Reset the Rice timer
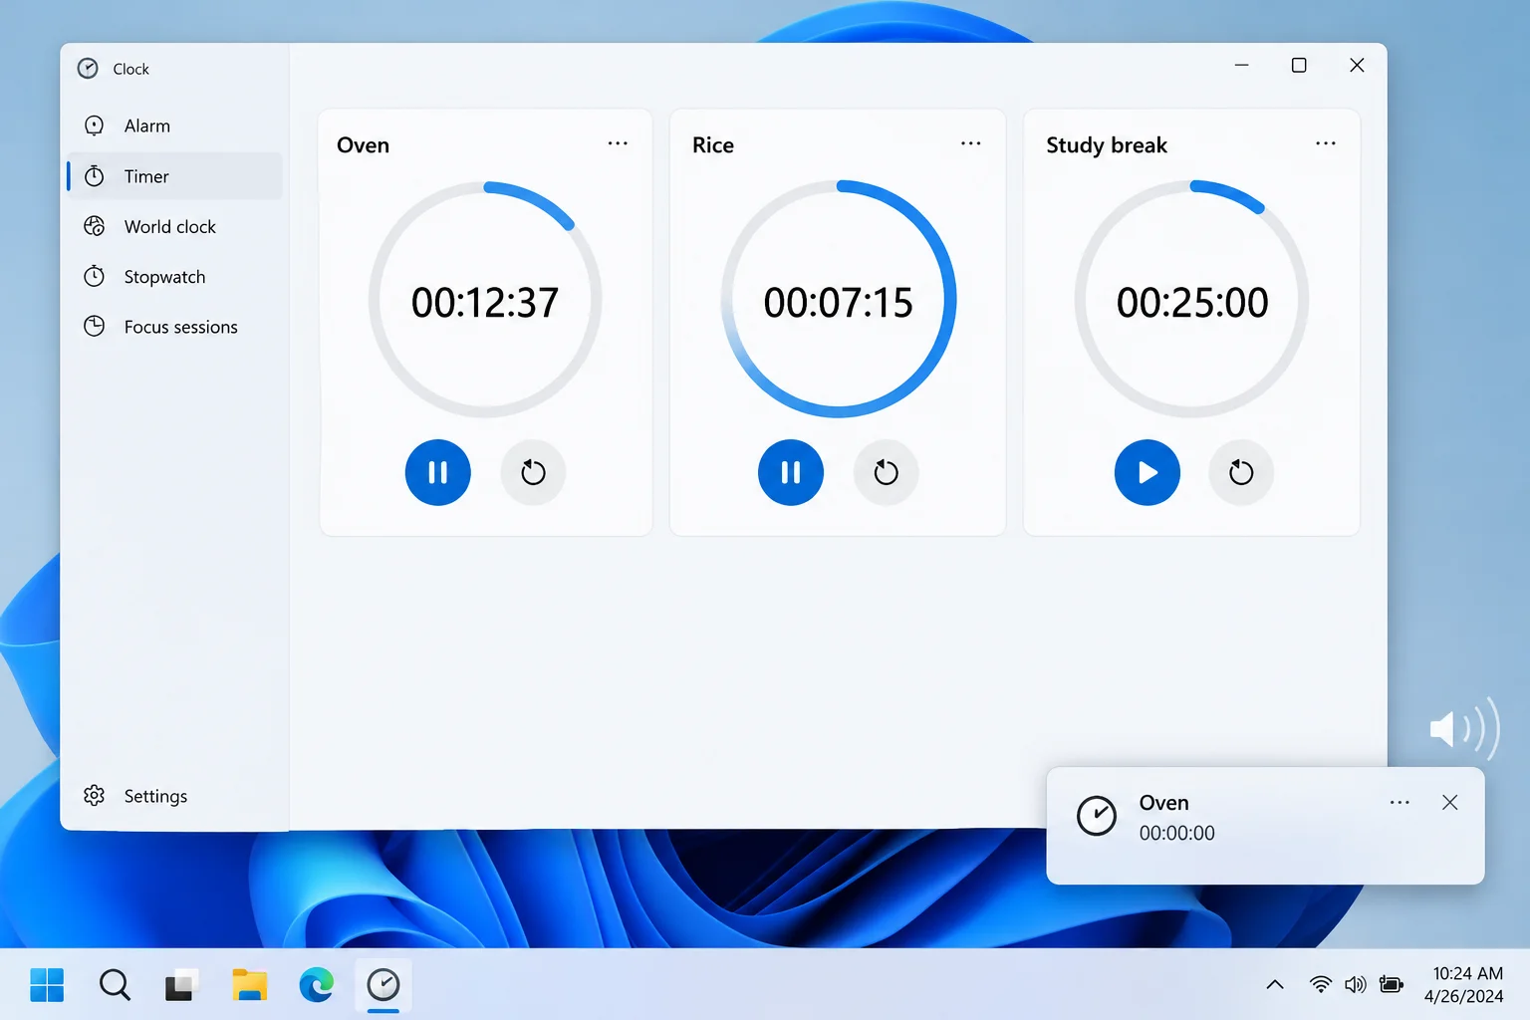The width and height of the screenshot is (1530, 1020). [886, 472]
